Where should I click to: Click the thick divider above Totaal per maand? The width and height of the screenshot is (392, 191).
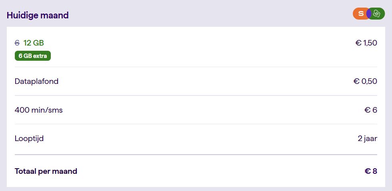(x=196, y=154)
